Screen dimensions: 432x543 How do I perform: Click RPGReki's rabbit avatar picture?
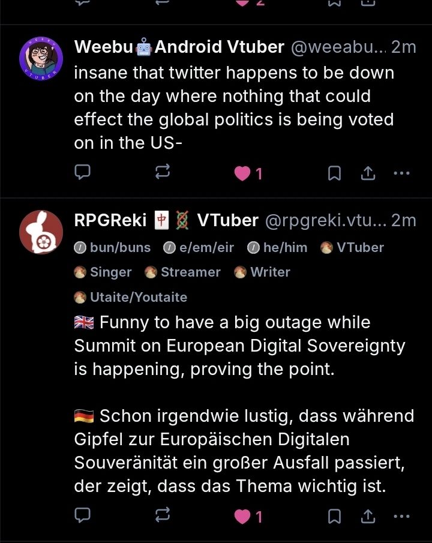[x=41, y=232]
